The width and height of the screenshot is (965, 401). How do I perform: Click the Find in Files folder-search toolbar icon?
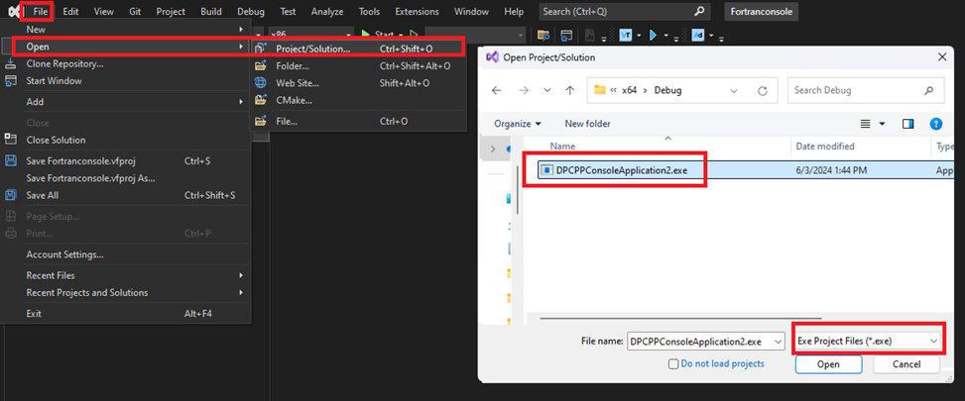coord(543,35)
